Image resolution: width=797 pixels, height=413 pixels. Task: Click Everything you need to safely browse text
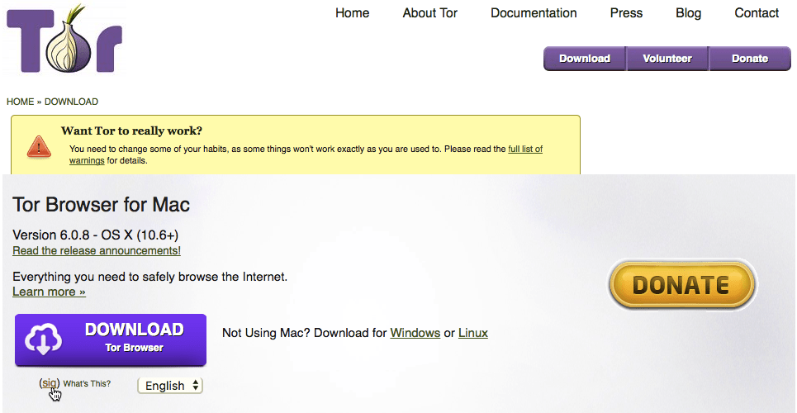150,278
